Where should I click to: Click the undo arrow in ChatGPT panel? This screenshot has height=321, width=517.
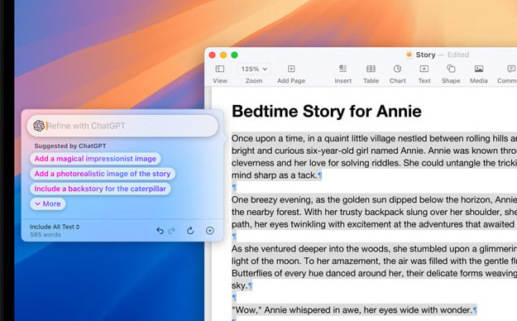point(160,231)
